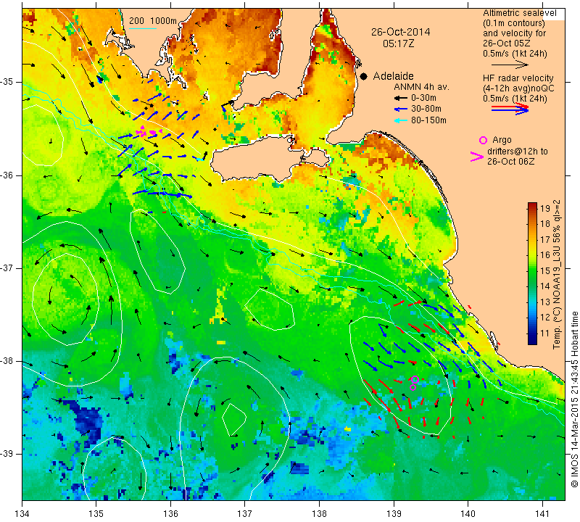Viewport: 580px width, 522px height.
Task: Click the longitude axis label 141
Action: 542,514
